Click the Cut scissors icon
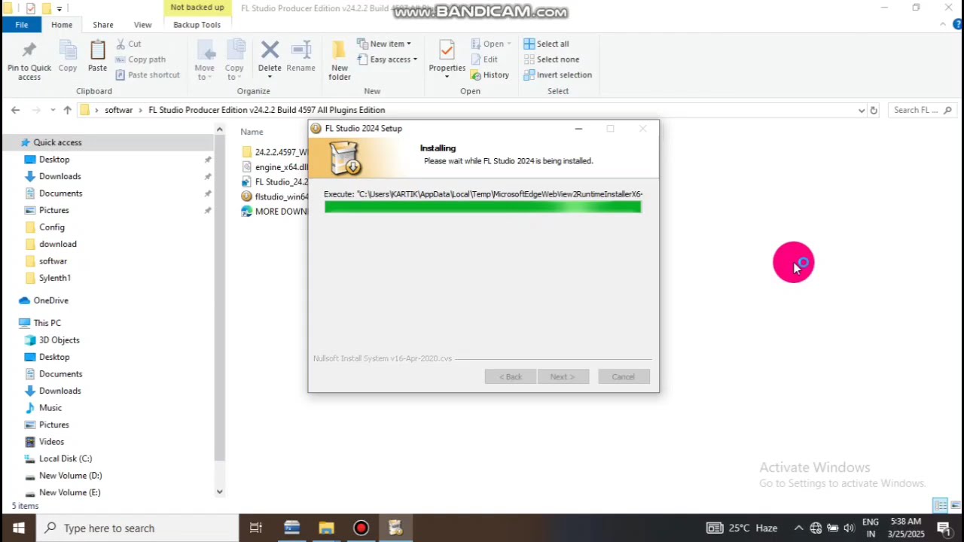Image resolution: width=964 pixels, height=542 pixels. pyautogui.click(x=121, y=44)
